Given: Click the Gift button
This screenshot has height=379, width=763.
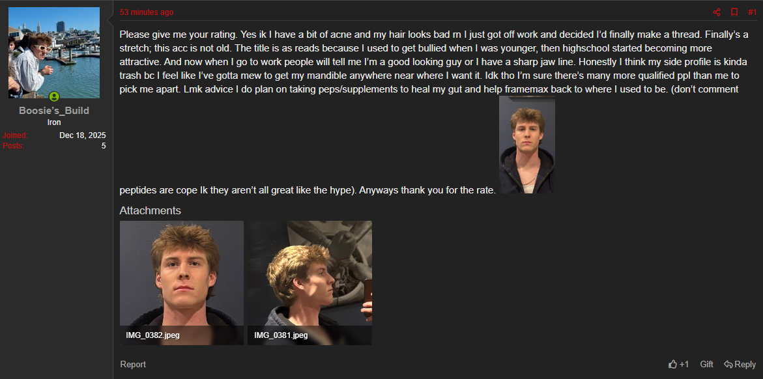Looking at the screenshot, I should coord(706,364).
